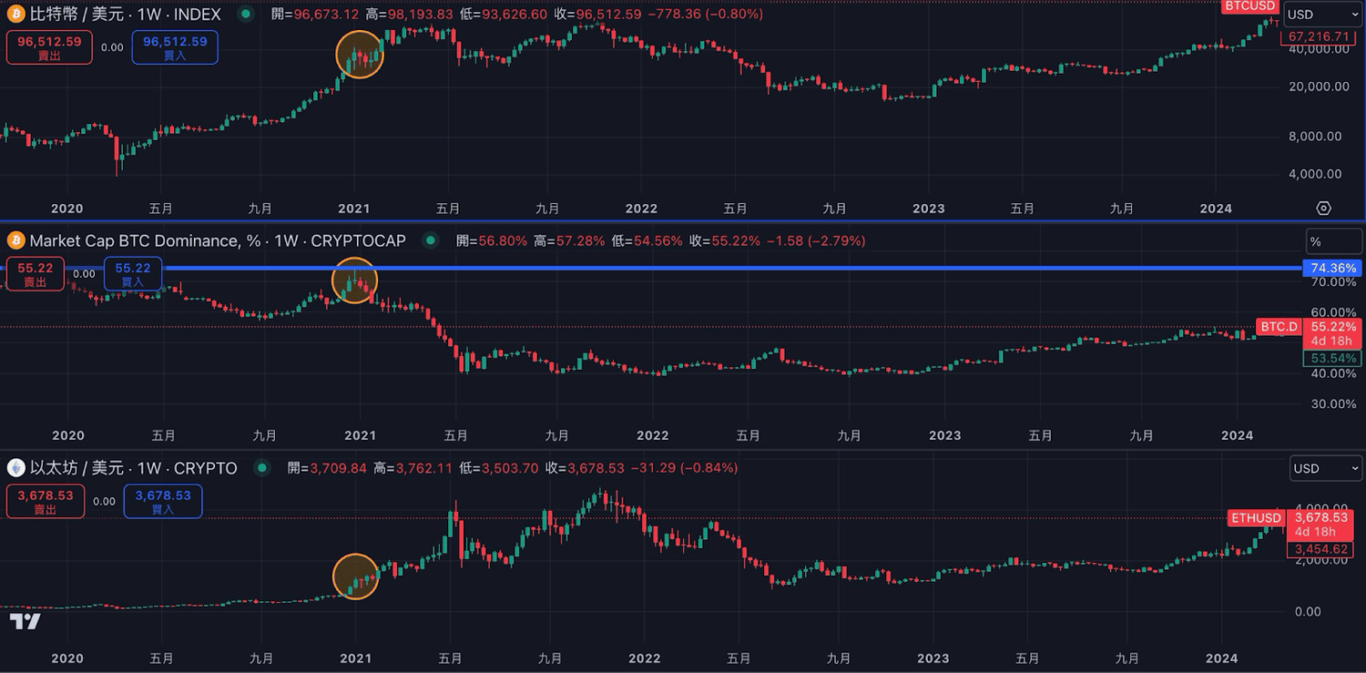The width and height of the screenshot is (1366, 673).
Task: Open the % unit selector in Dominance pane
Action: (1333, 241)
